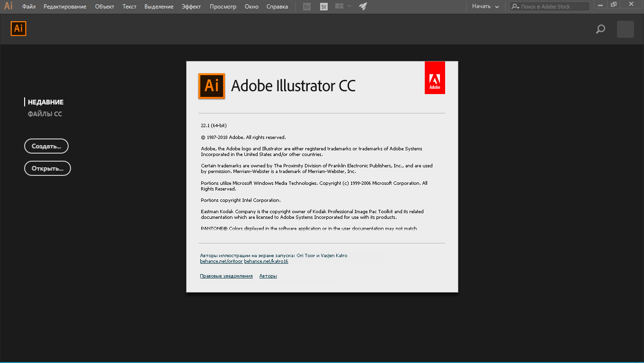Open Adobe Stock via the St icon
Screen dimensions: 644x363
[324, 7]
